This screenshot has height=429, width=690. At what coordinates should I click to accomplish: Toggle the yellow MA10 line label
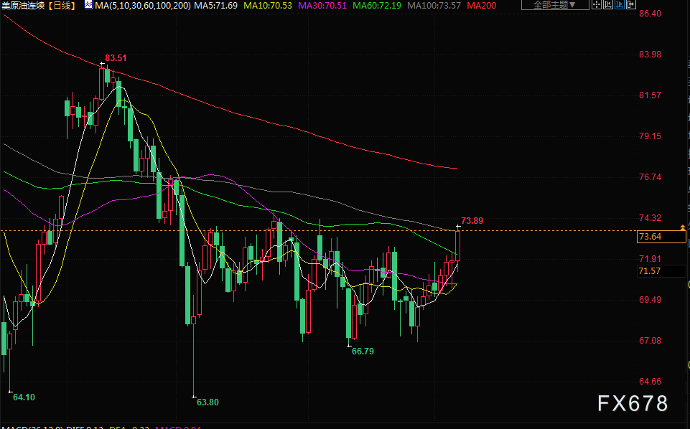click(268, 5)
